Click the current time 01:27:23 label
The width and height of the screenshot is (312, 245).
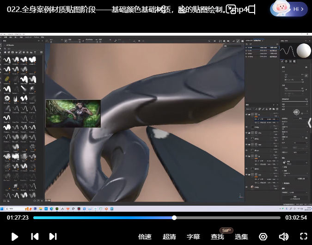(18, 217)
